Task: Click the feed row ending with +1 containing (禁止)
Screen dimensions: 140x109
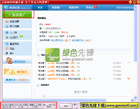Action: coord(64,79)
